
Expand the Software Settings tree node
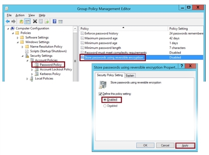click(x=17, y=38)
